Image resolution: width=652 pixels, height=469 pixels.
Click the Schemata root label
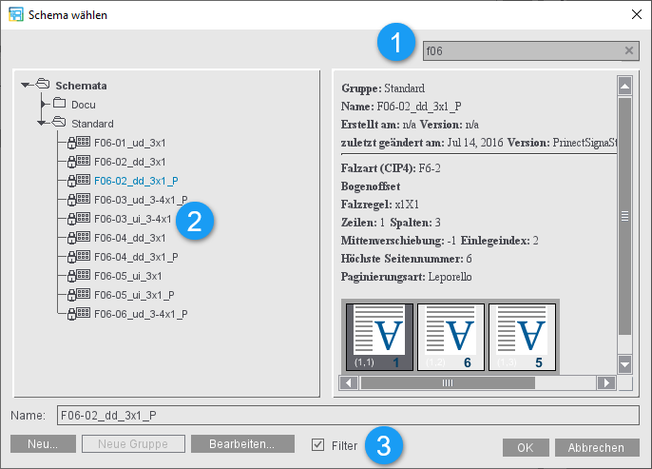pos(81,86)
